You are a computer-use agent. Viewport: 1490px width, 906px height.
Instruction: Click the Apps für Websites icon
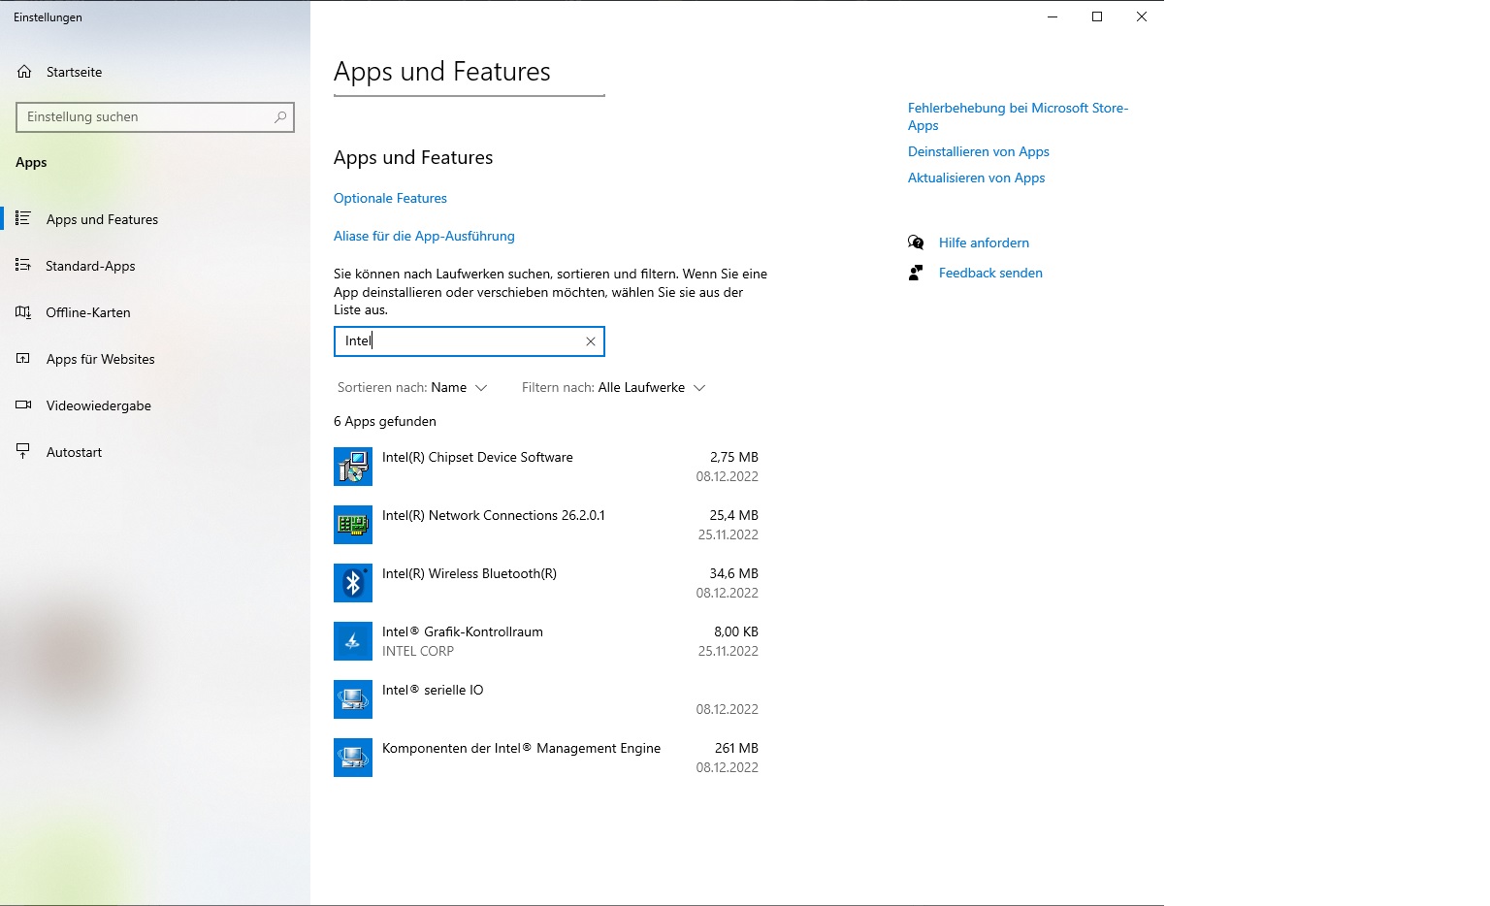(23, 358)
